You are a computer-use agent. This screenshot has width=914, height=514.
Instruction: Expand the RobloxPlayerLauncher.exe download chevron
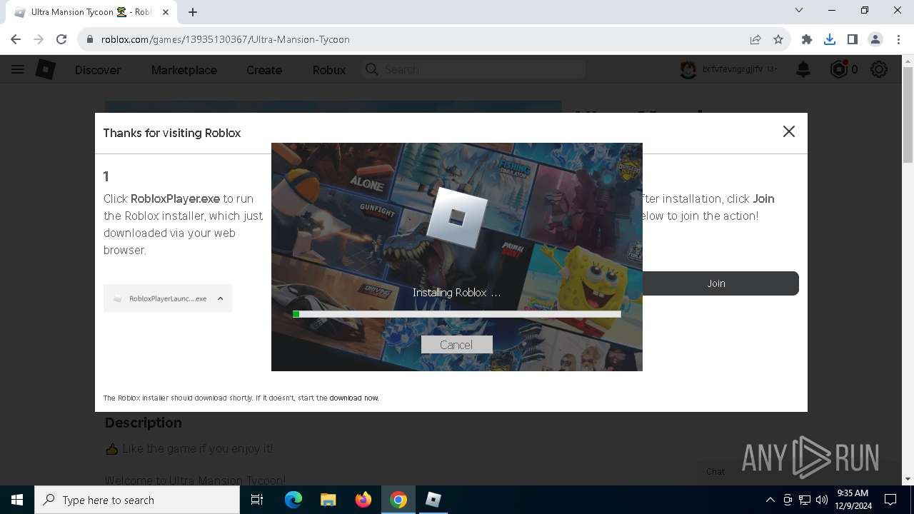tap(220, 298)
